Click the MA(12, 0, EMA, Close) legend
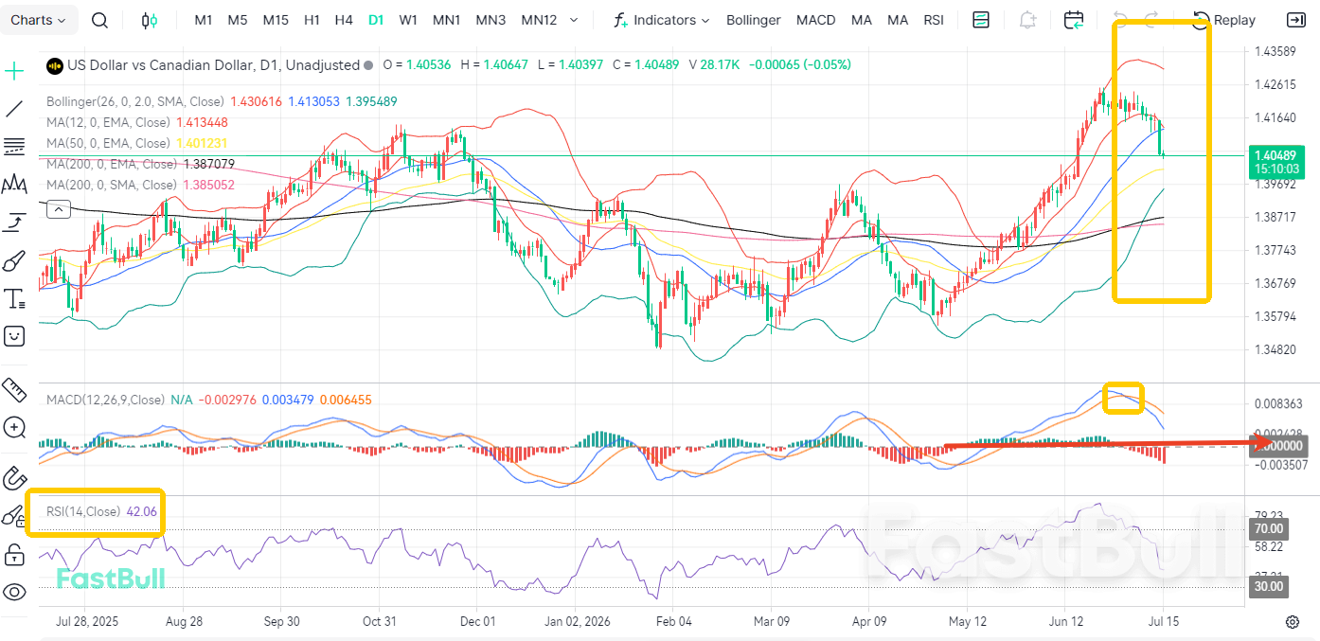The width and height of the screenshot is (1320, 641). point(108,122)
